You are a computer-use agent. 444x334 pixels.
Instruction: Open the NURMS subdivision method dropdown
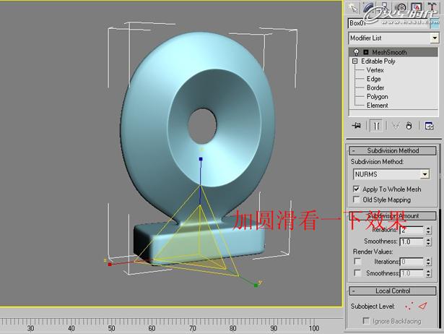click(x=425, y=174)
